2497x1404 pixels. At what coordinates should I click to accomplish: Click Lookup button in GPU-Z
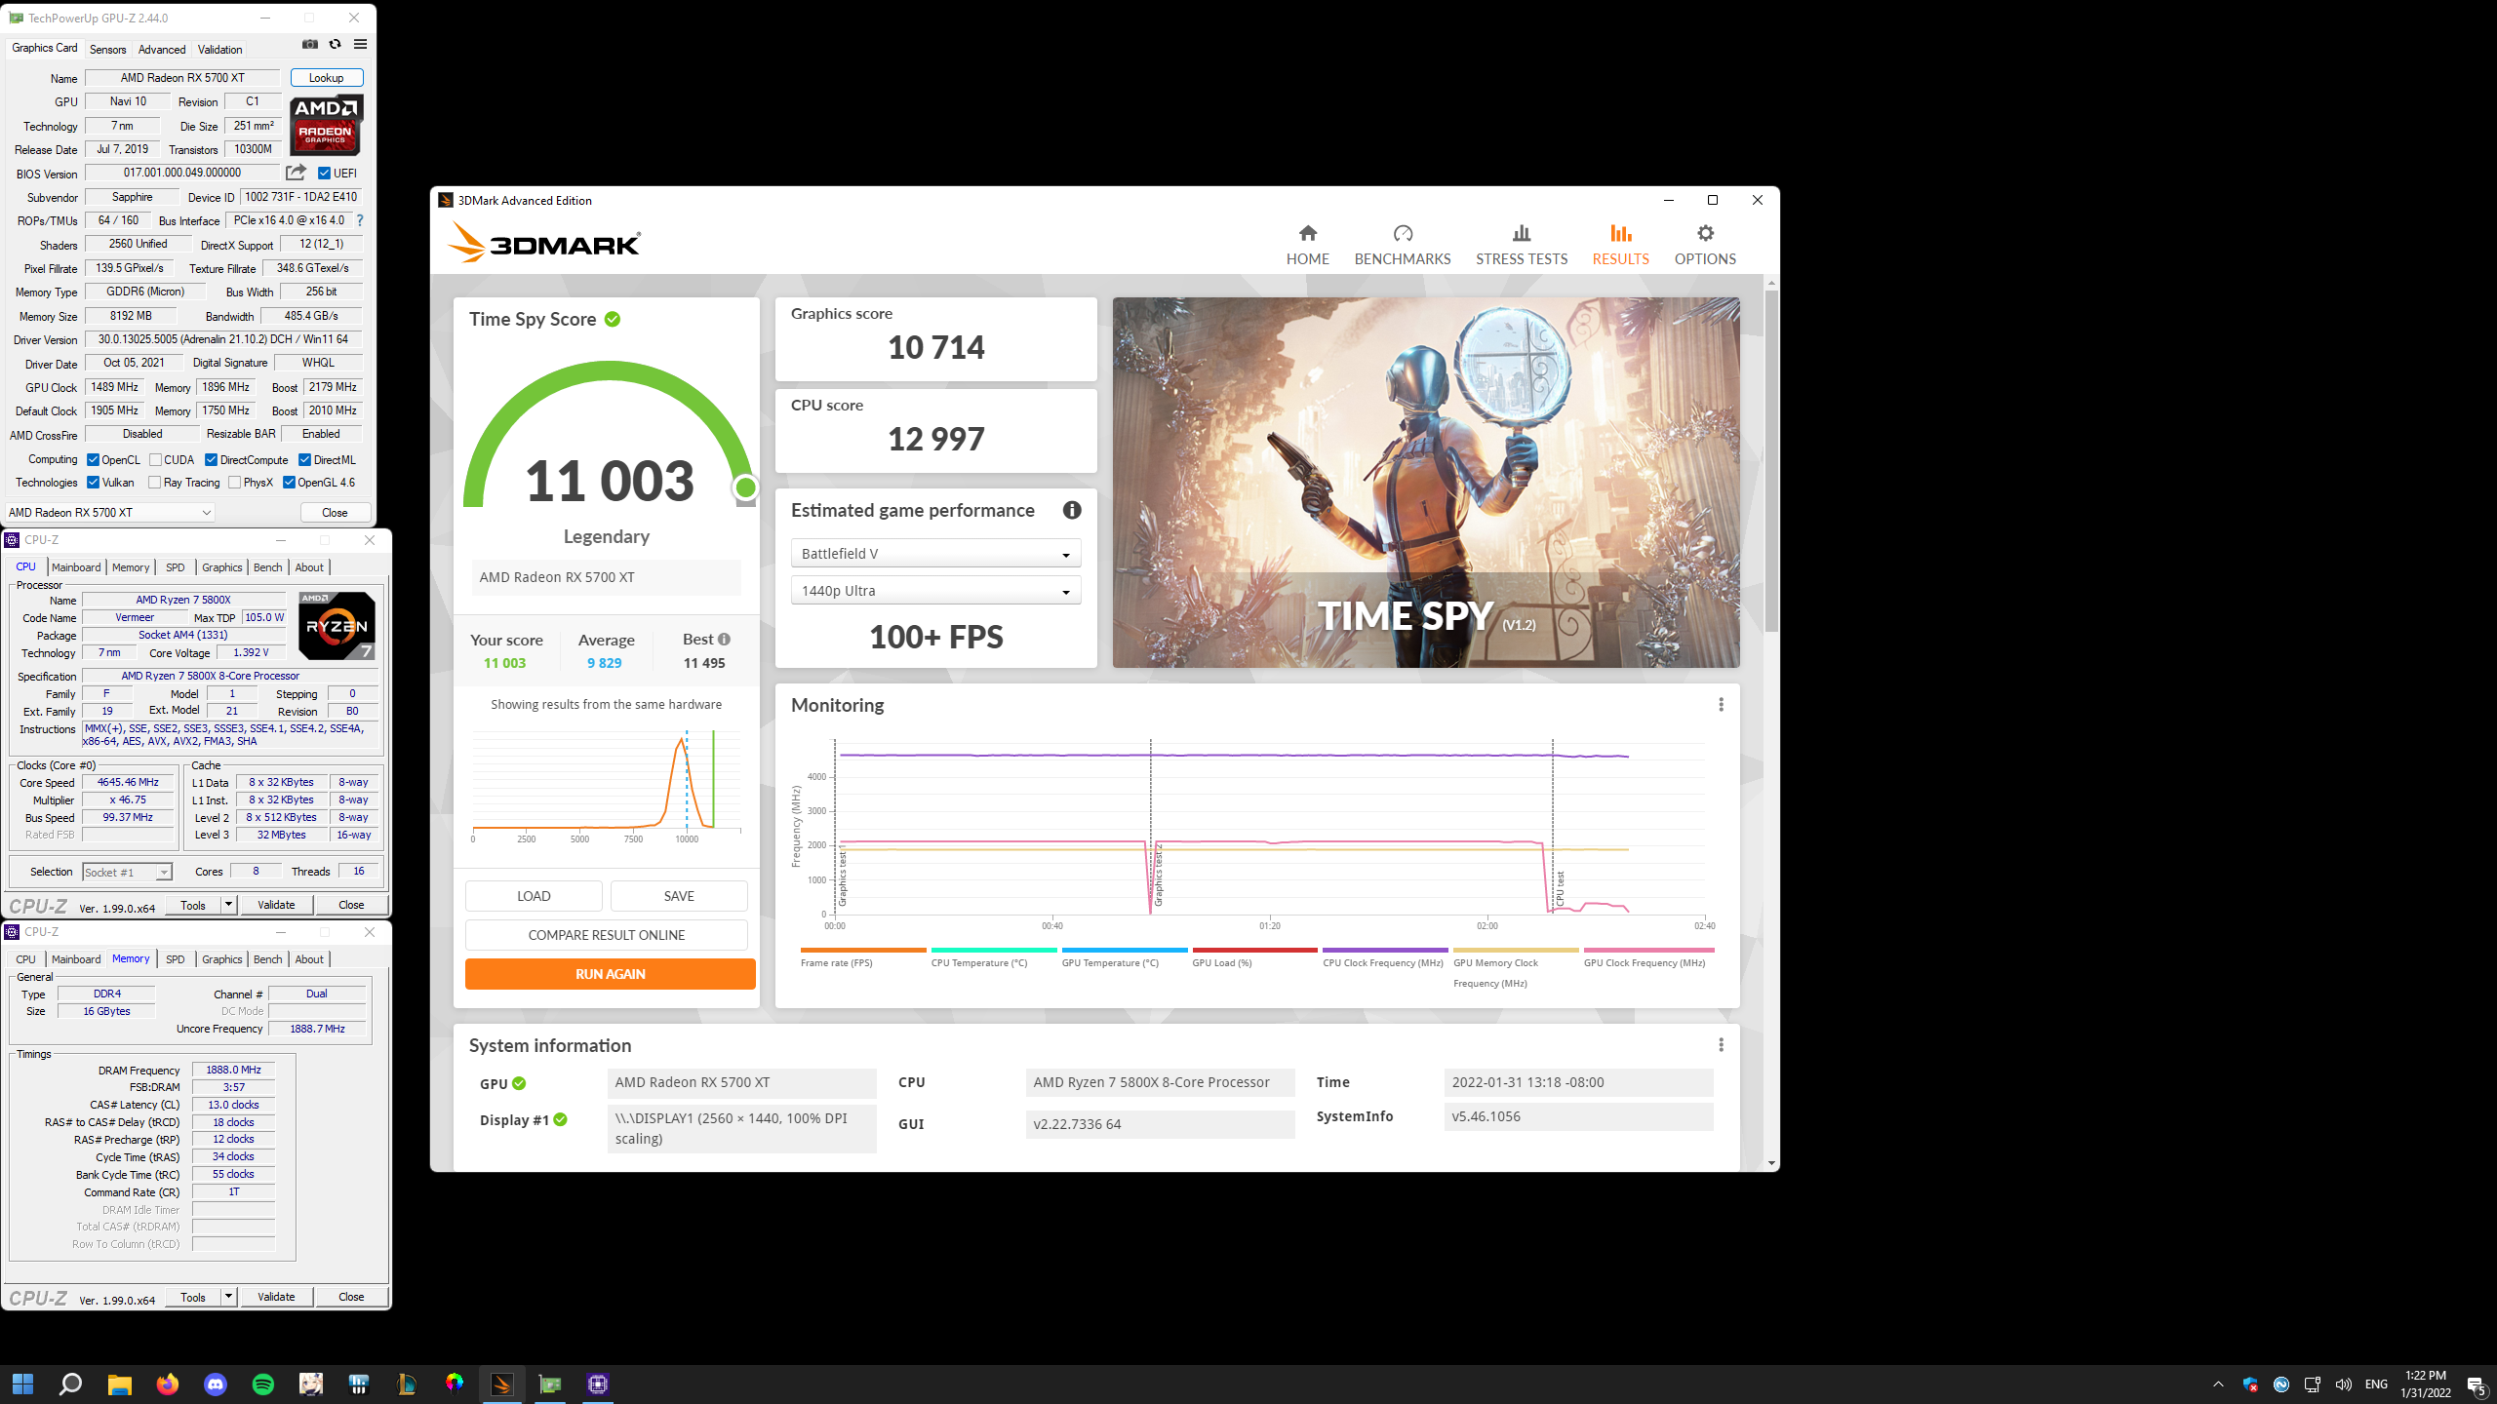click(327, 78)
